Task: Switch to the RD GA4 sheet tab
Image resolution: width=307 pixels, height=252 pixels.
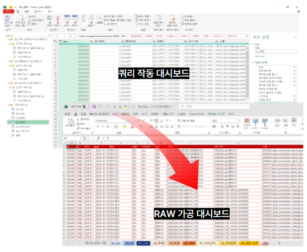Action: (x=144, y=243)
